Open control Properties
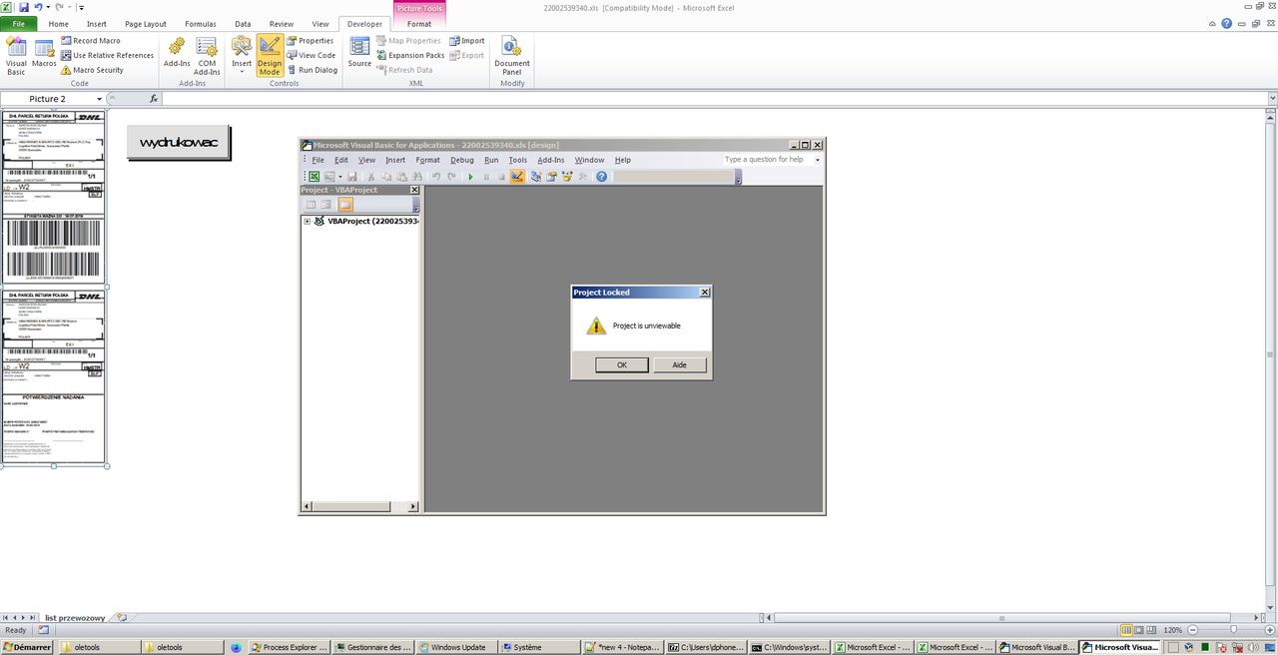The image size is (1278, 656). coord(310,41)
